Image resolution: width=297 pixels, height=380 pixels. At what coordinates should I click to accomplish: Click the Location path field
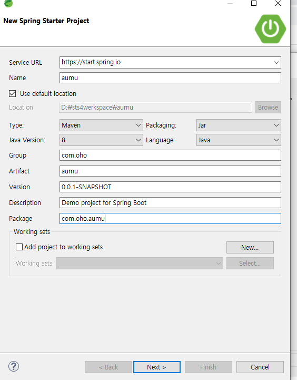point(156,108)
